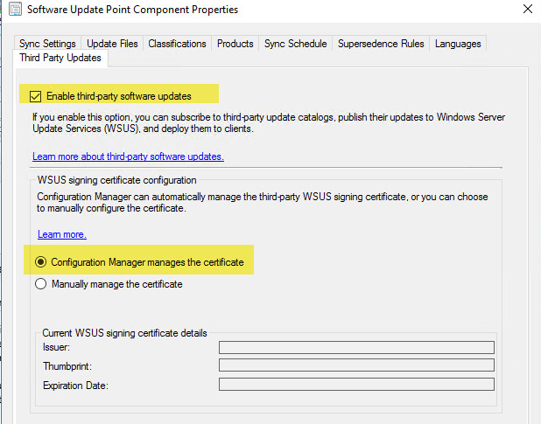
Task: Click the Thumbprint field
Action: (x=356, y=365)
